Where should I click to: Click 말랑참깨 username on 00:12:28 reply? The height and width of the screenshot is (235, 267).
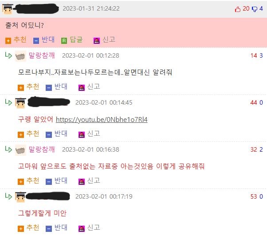pos(42,55)
